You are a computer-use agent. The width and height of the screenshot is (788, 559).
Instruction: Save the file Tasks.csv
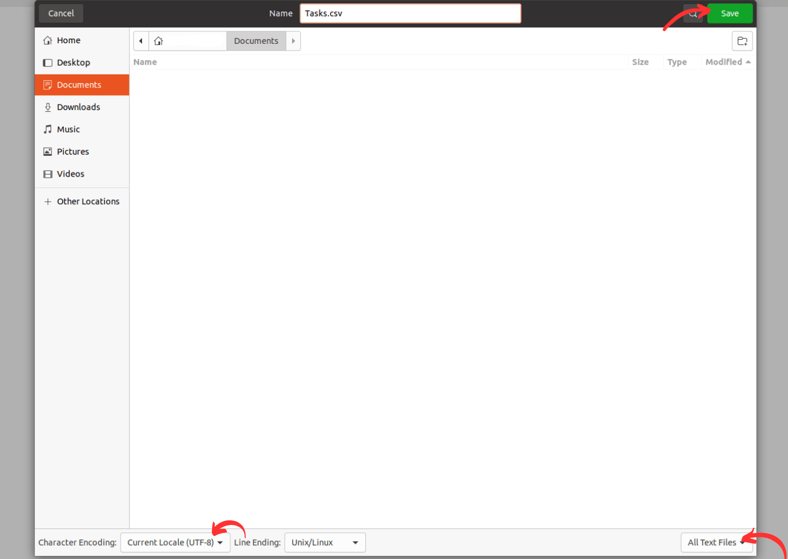(x=729, y=13)
